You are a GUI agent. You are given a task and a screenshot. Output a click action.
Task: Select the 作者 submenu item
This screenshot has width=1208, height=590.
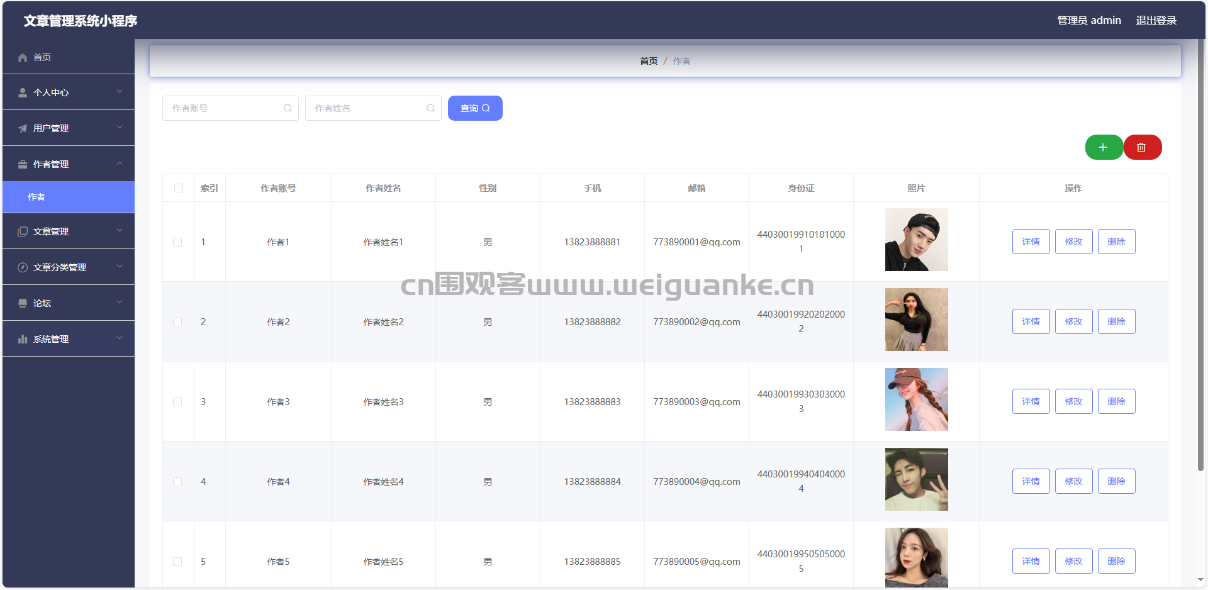click(x=69, y=197)
